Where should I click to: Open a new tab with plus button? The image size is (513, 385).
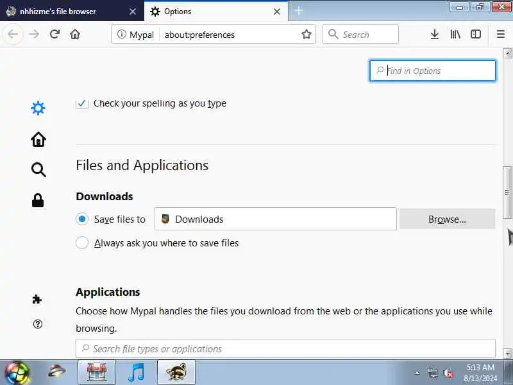point(298,11)
